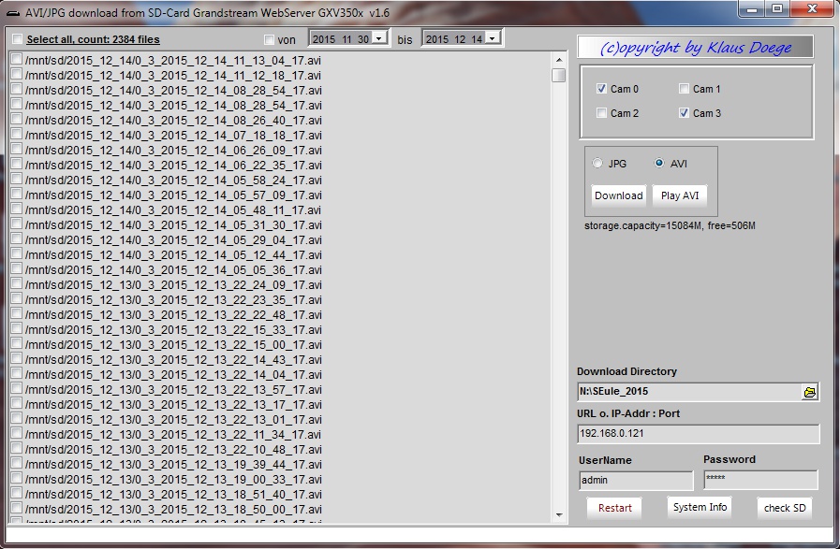Enable the Cam 1 checkbox
Image resolution: width=840 pixels, height=549 pixels.
tap(684, 89)
